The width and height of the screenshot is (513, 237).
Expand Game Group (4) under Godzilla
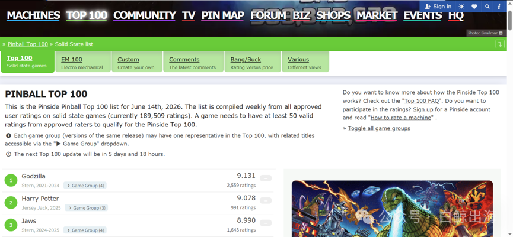[x=85, y=186]
